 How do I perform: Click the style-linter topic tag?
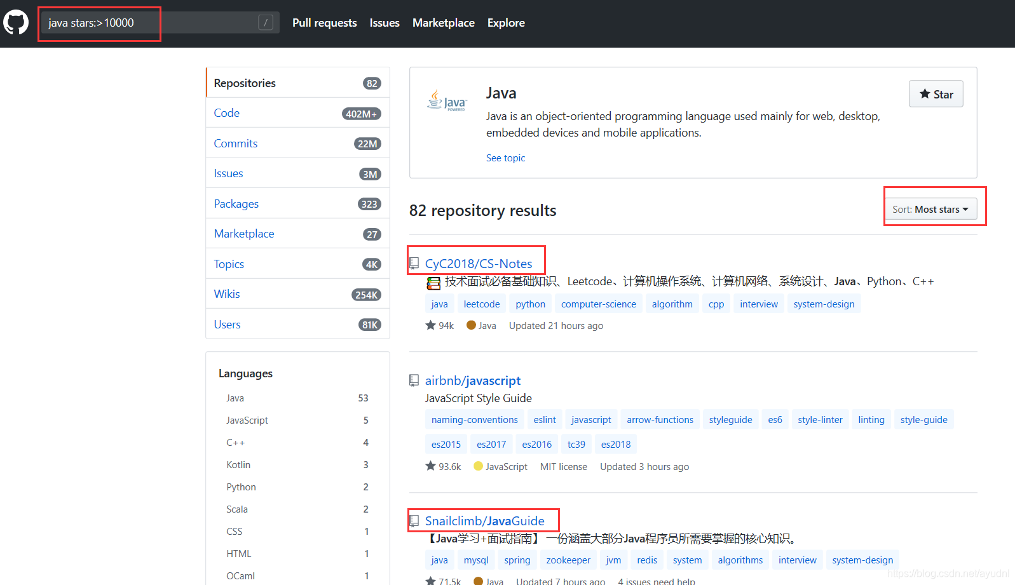point(821,420)
